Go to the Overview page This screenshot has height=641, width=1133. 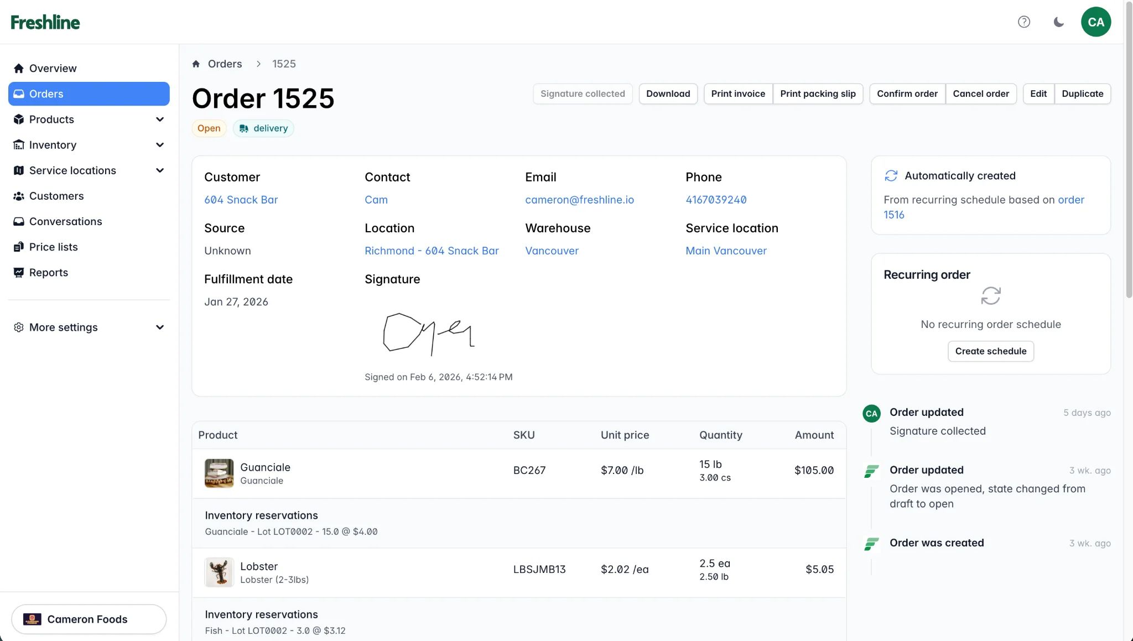tap(53, 68)
